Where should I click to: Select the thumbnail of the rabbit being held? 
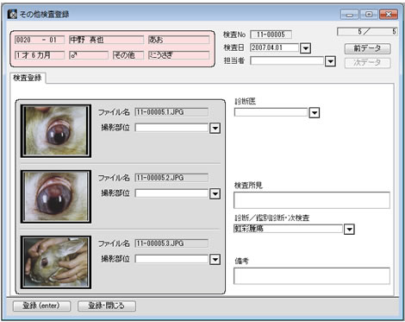[x=56, y=262]
